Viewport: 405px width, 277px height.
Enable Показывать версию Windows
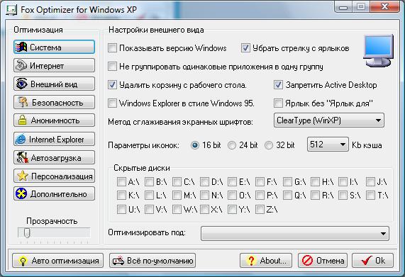pos(112,48)
